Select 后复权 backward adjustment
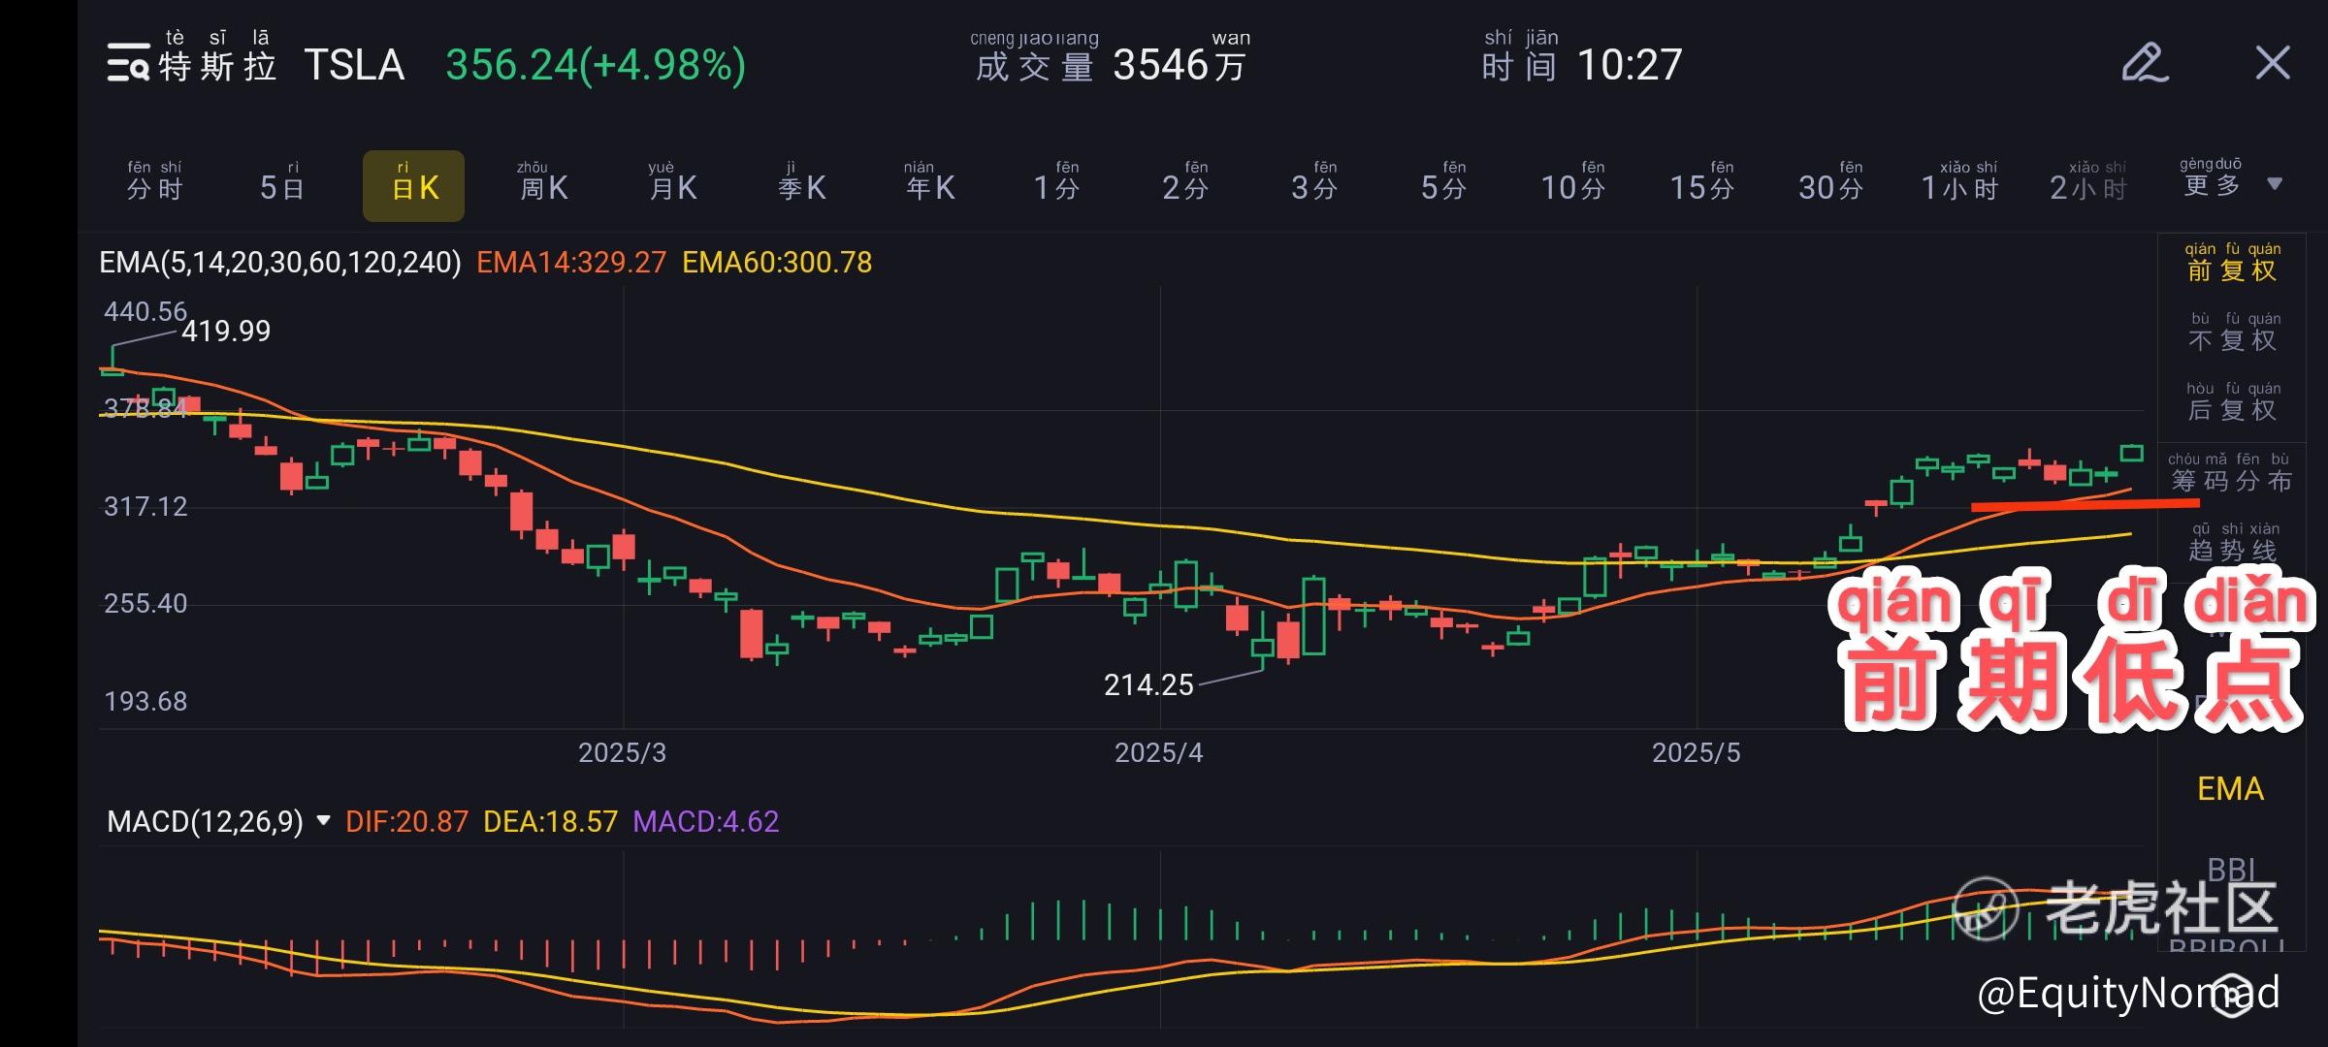The image size is (2328, 1047). (2232, 403)
